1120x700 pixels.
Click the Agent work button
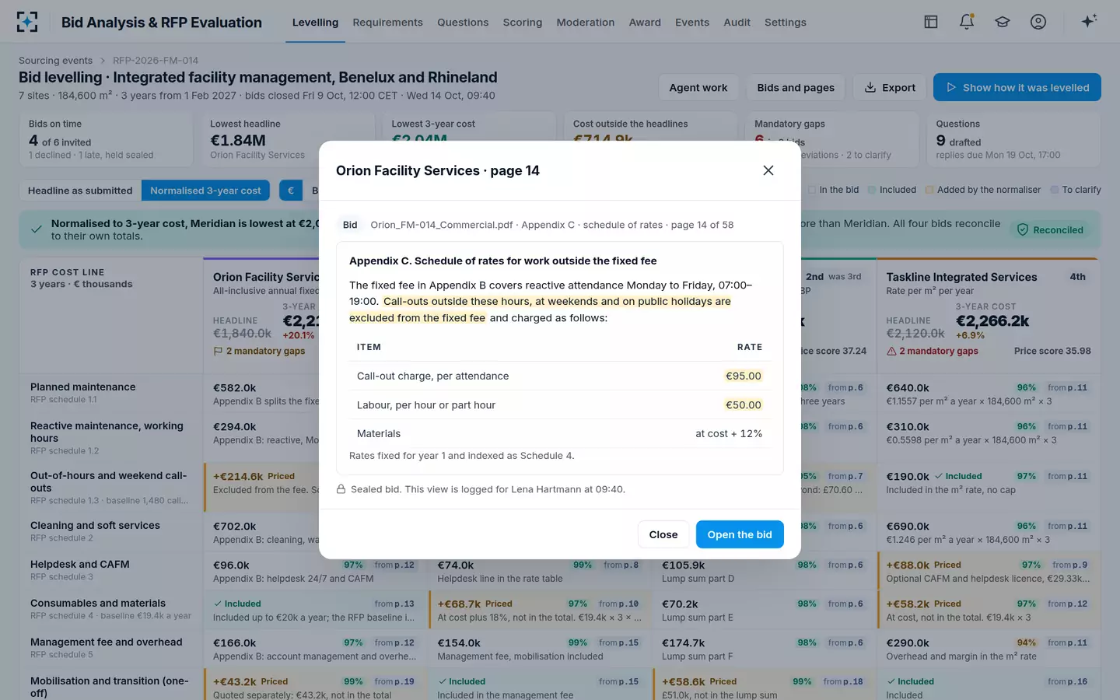[x=698, y=87]
